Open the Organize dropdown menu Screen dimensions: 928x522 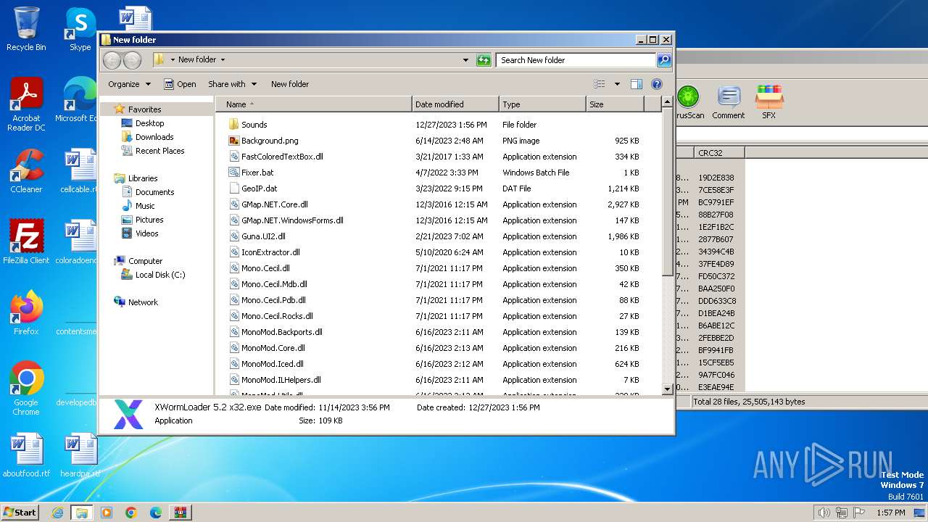pos(129,84)
